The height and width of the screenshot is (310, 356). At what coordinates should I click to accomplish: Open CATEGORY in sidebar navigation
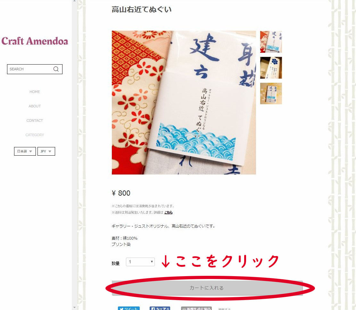35,135
